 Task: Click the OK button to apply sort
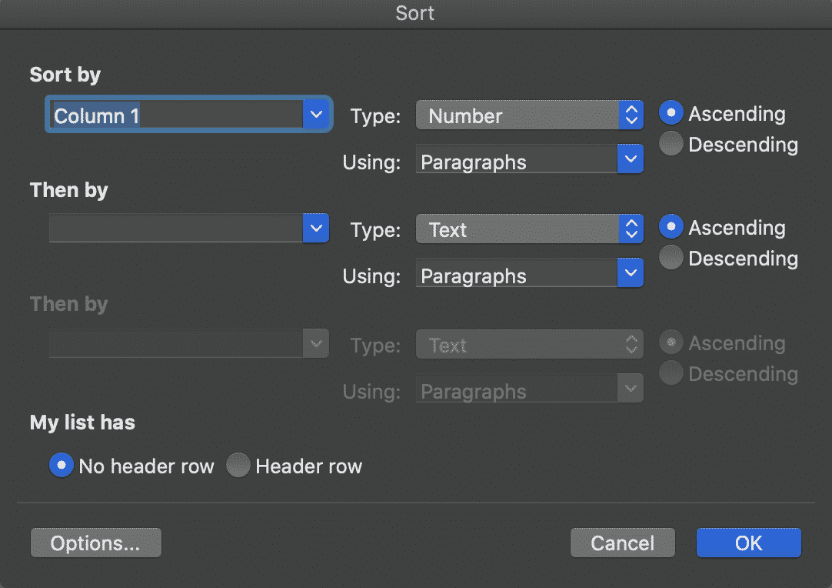(747, 543)
